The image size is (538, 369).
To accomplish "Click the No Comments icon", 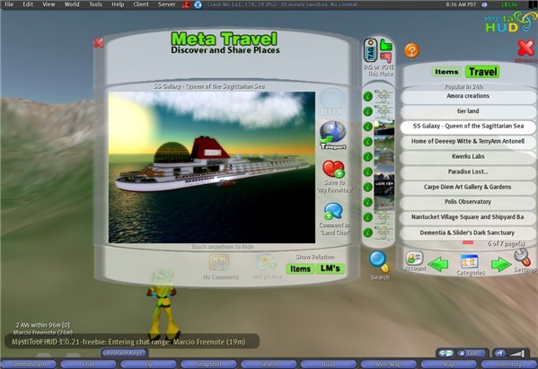I will pyautogui.click(x=219, y=263).
